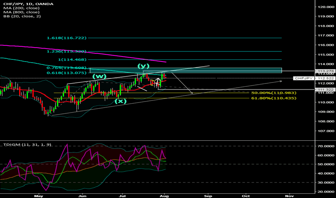
Task: Click the 1(114.468) Fibonacci extension label
Action: (x=72, y=59)
